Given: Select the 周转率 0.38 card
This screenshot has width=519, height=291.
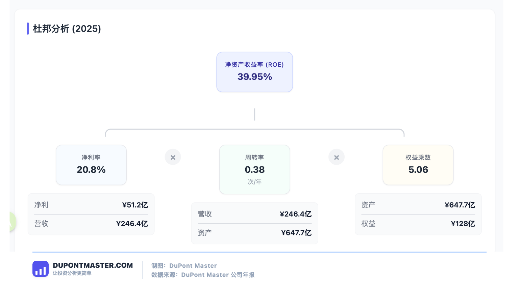Looking at the screenshot, I should click(x=255, y=169).
